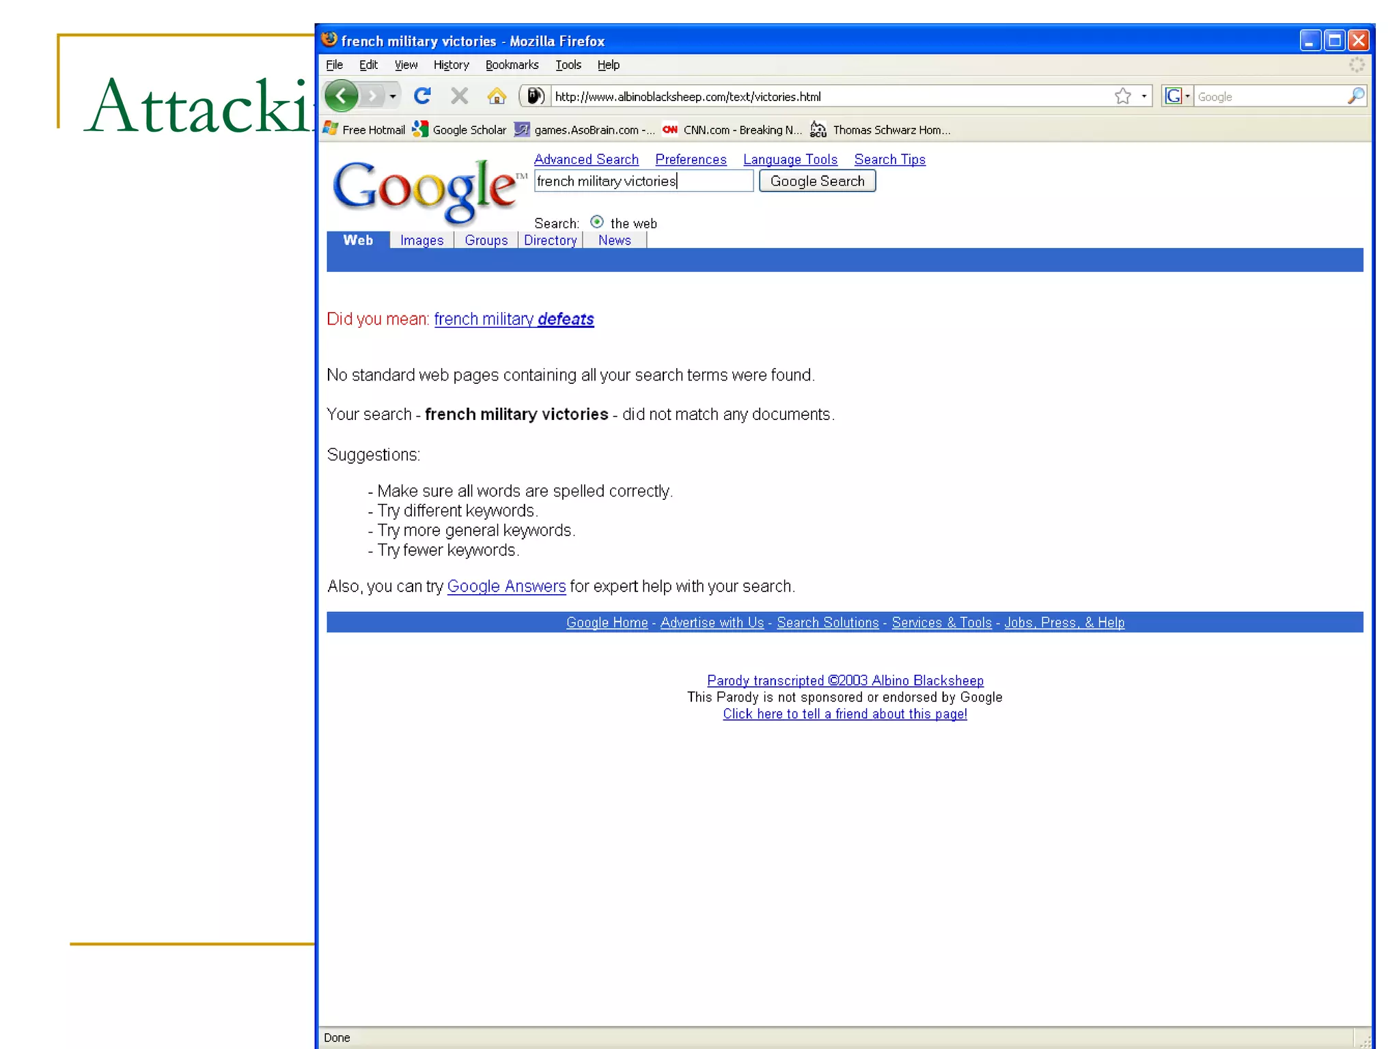Click the french military victories query field
Screen dimensions: 1399x1049
[x=643, y=181]
